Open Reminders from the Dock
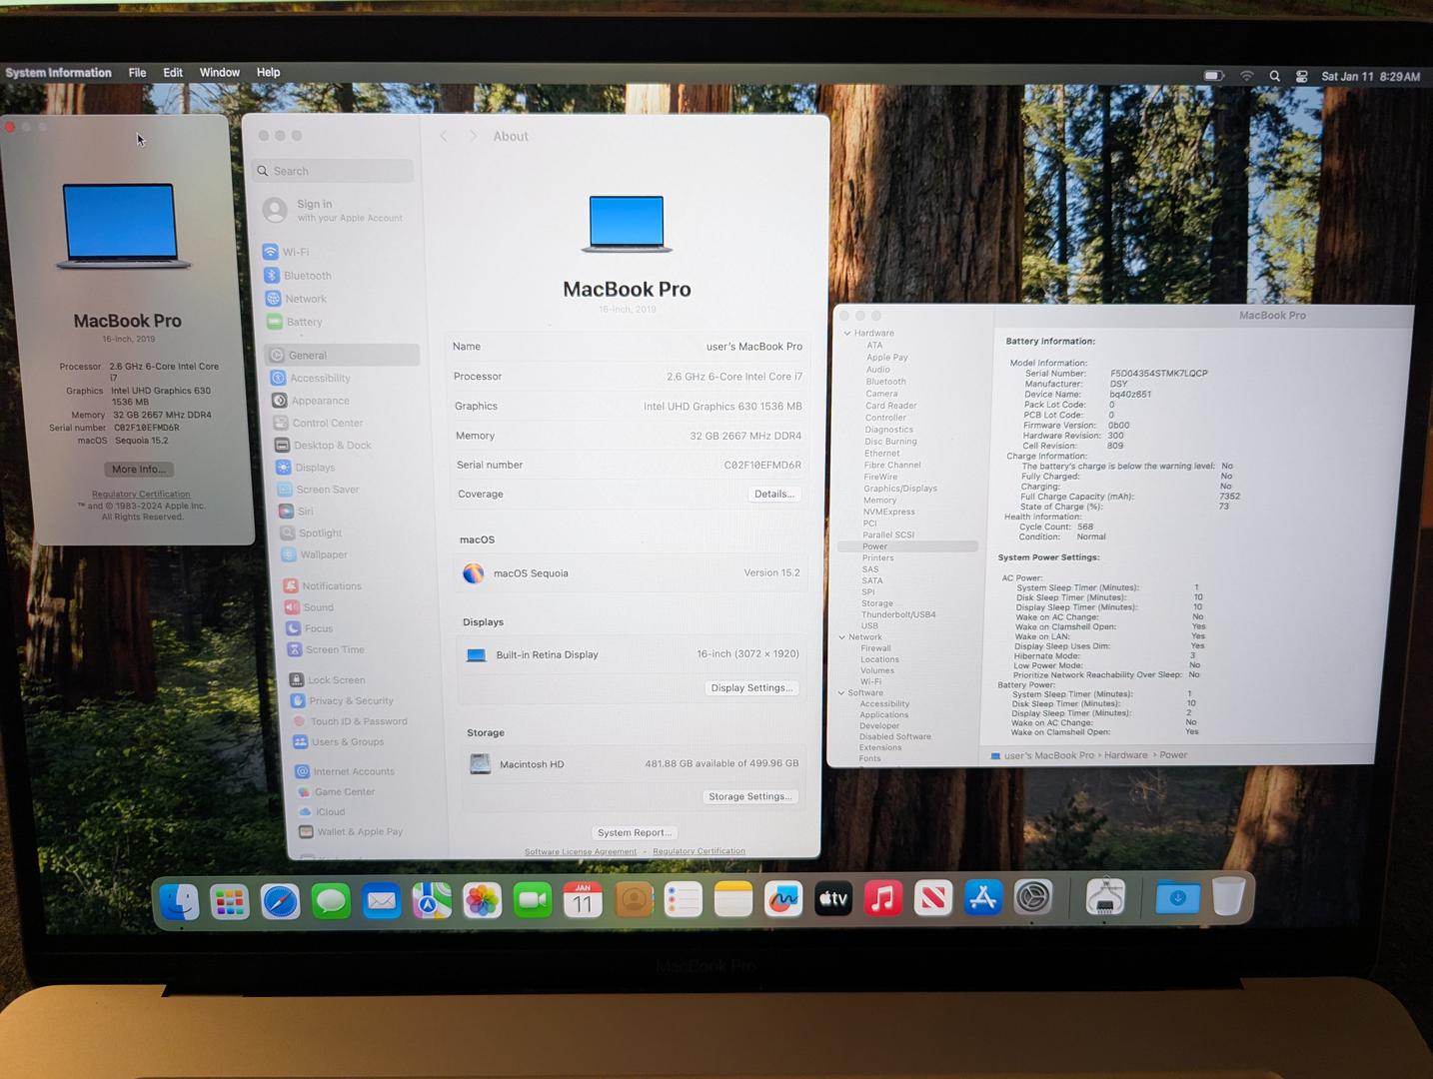Viewport: 1433px width, 1079px height. 684,901
